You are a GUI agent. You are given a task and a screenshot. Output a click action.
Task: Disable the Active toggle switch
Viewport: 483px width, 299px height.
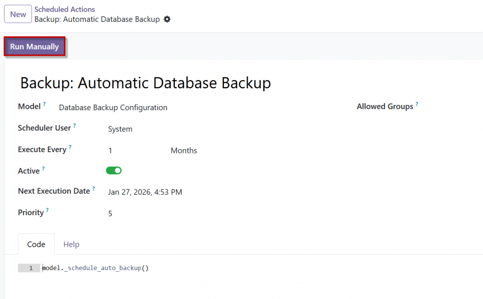114,170
